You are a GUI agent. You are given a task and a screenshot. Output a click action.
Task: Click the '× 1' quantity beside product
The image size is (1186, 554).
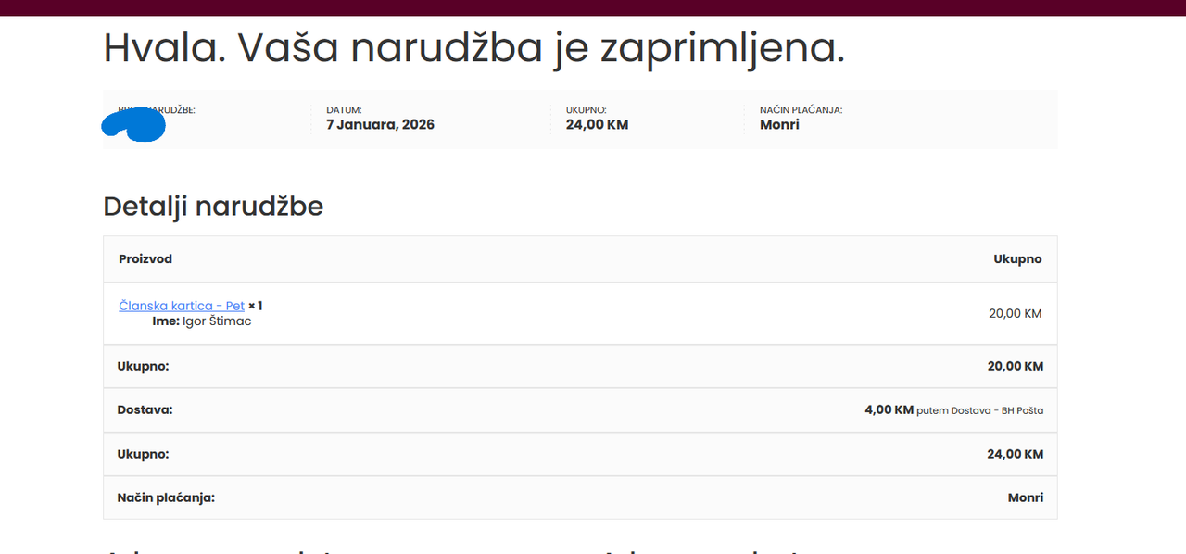tap(256, 306)
